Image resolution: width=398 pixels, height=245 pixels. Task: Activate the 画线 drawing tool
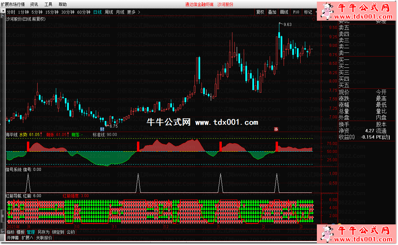pyautogui.click(x=284, y=12)
